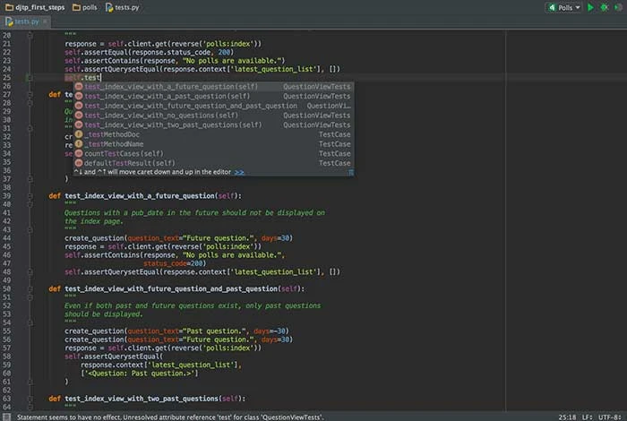Screen dimensions: 627x421
Task: Click 'polls:index' string on line 21
Action: 228,44
